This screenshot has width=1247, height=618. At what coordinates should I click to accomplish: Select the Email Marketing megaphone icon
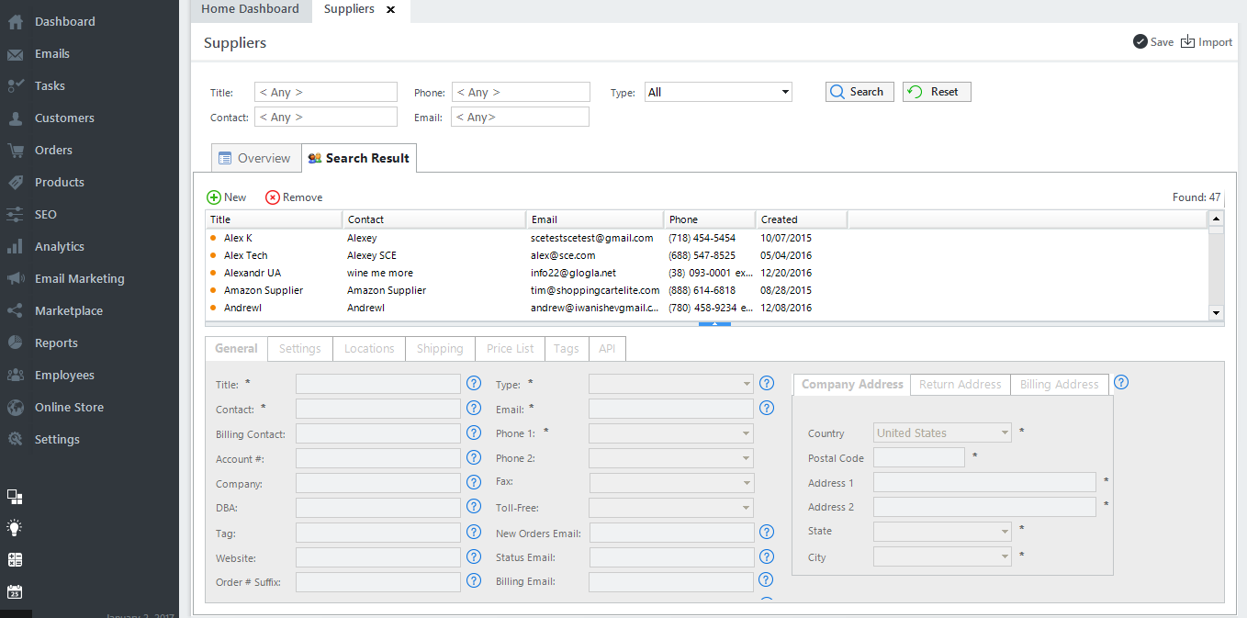coord(17,278)
